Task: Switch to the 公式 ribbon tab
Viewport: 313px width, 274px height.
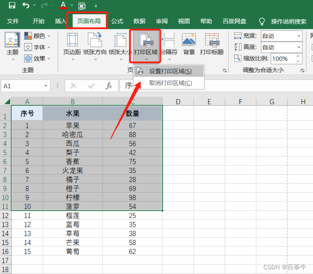Action: pos(117,21)
